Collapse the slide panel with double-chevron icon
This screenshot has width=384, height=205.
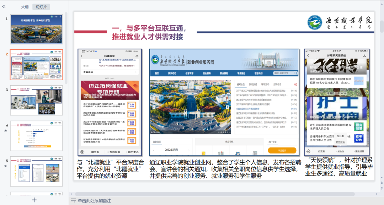coord(4,7)
